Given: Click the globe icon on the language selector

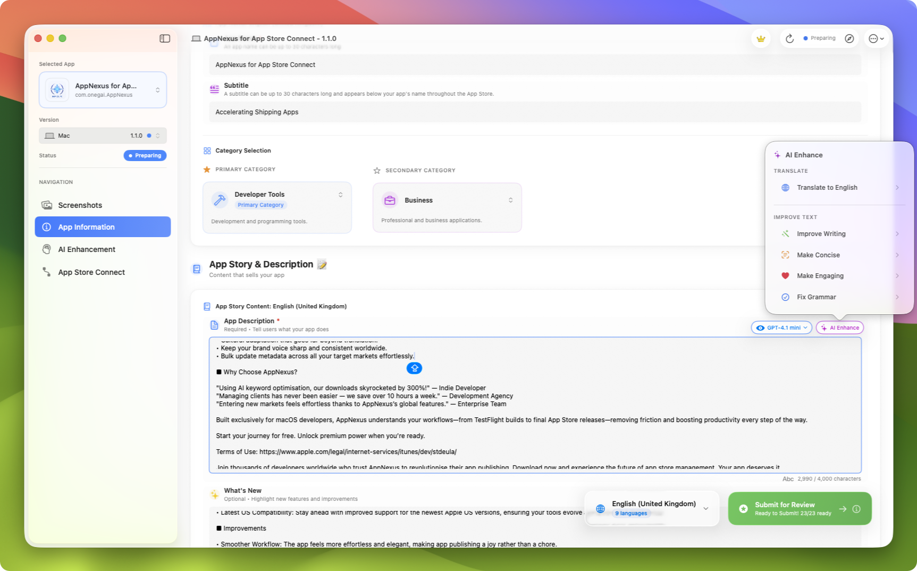Looking at the screenshot, I should click(600, 508).
